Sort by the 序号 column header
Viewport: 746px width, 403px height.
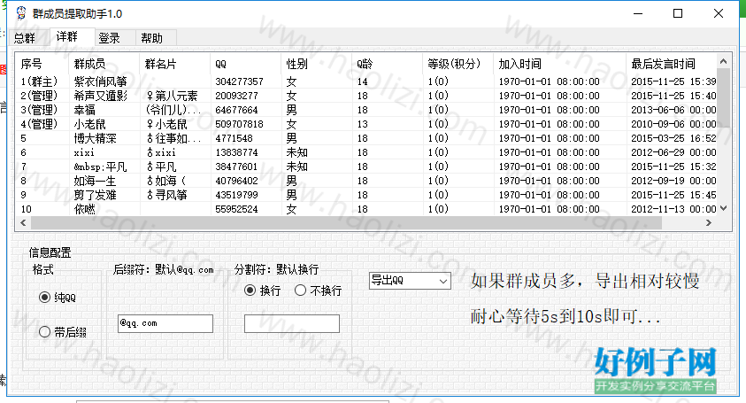point(42,64)
